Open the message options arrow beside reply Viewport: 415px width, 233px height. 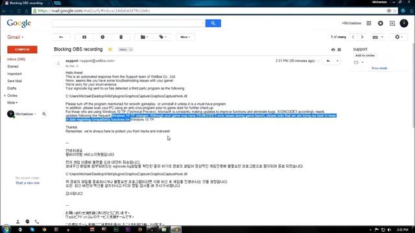337,61
